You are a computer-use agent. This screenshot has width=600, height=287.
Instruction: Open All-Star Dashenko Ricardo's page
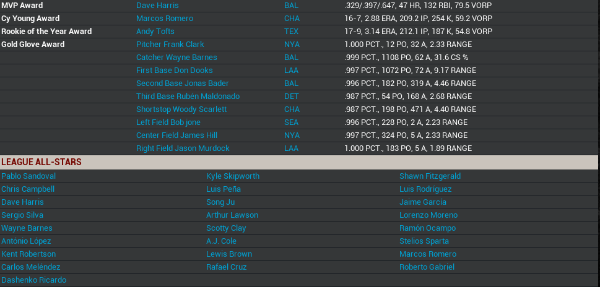(33, 280)
